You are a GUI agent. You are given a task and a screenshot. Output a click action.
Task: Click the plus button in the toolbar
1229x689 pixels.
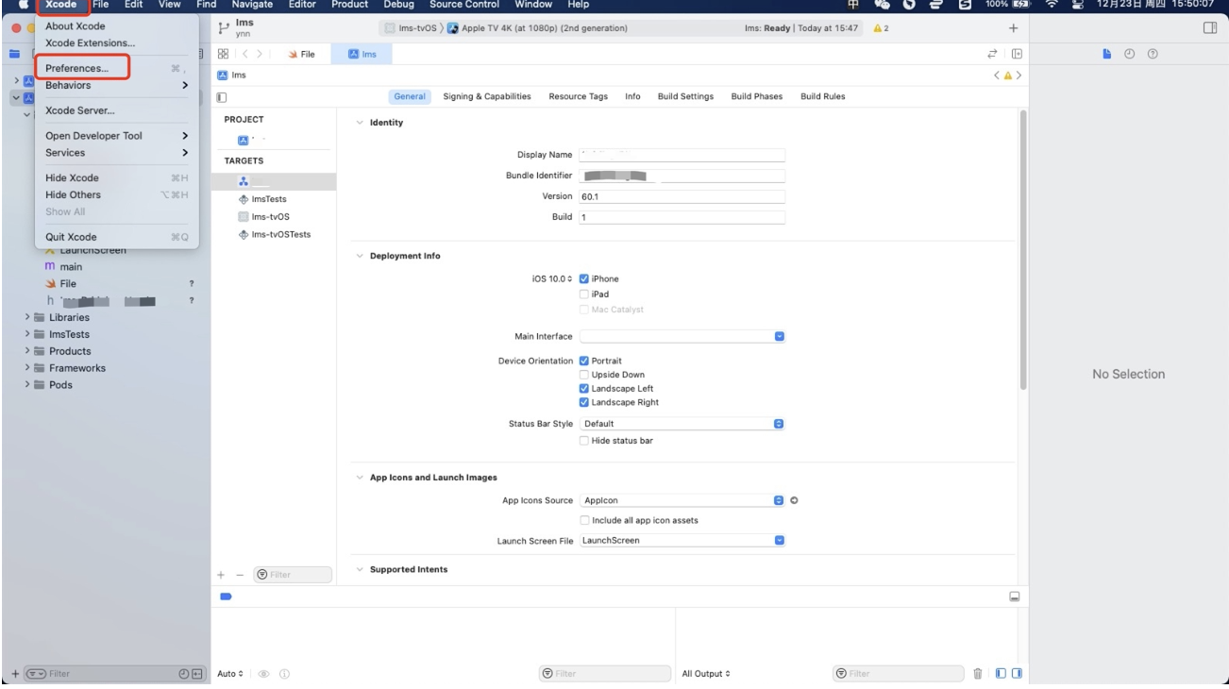point(1014,28)
